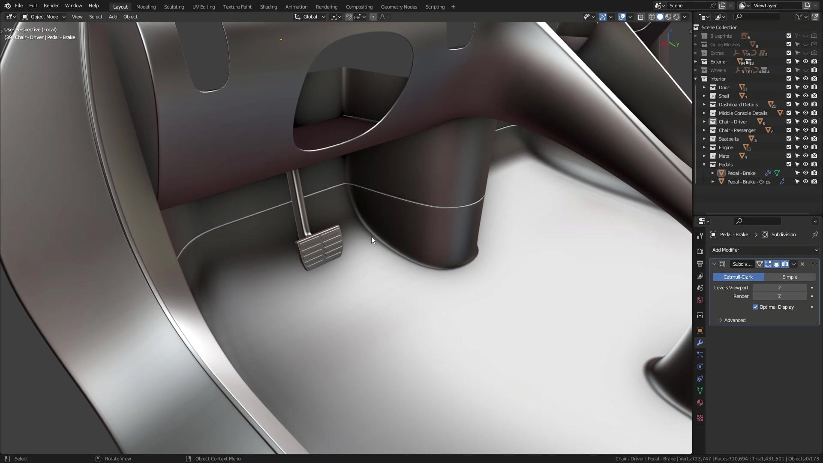Collapse the Subdivision modifier panel

[714, 264]
